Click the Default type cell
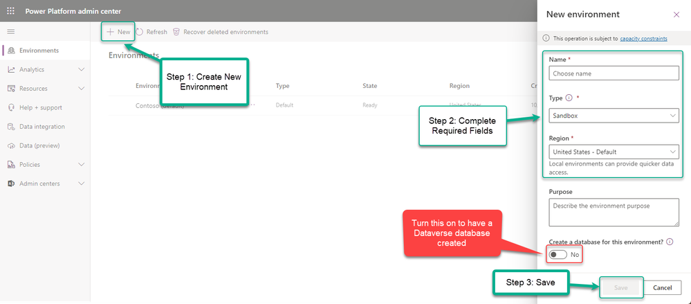691x304 pixels. [x=284, y=105]
